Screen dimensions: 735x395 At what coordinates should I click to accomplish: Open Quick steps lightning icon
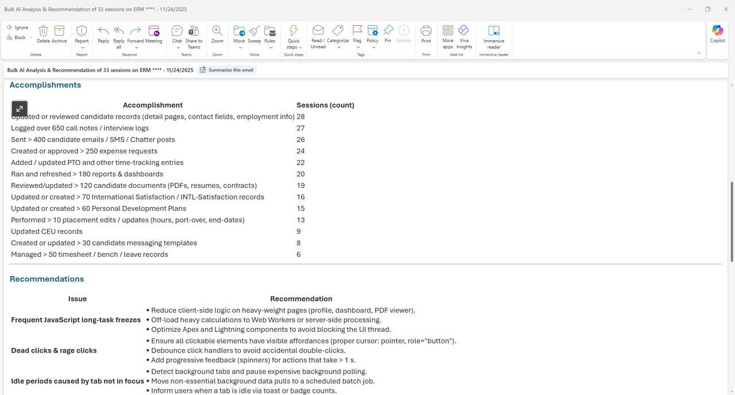293,30
